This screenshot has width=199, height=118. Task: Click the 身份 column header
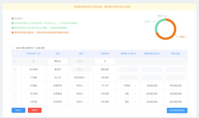(81, 53)
